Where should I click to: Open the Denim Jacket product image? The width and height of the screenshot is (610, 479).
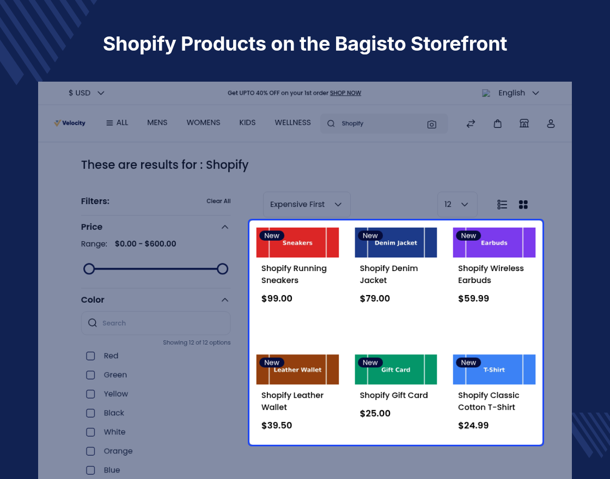pos(395,243)
